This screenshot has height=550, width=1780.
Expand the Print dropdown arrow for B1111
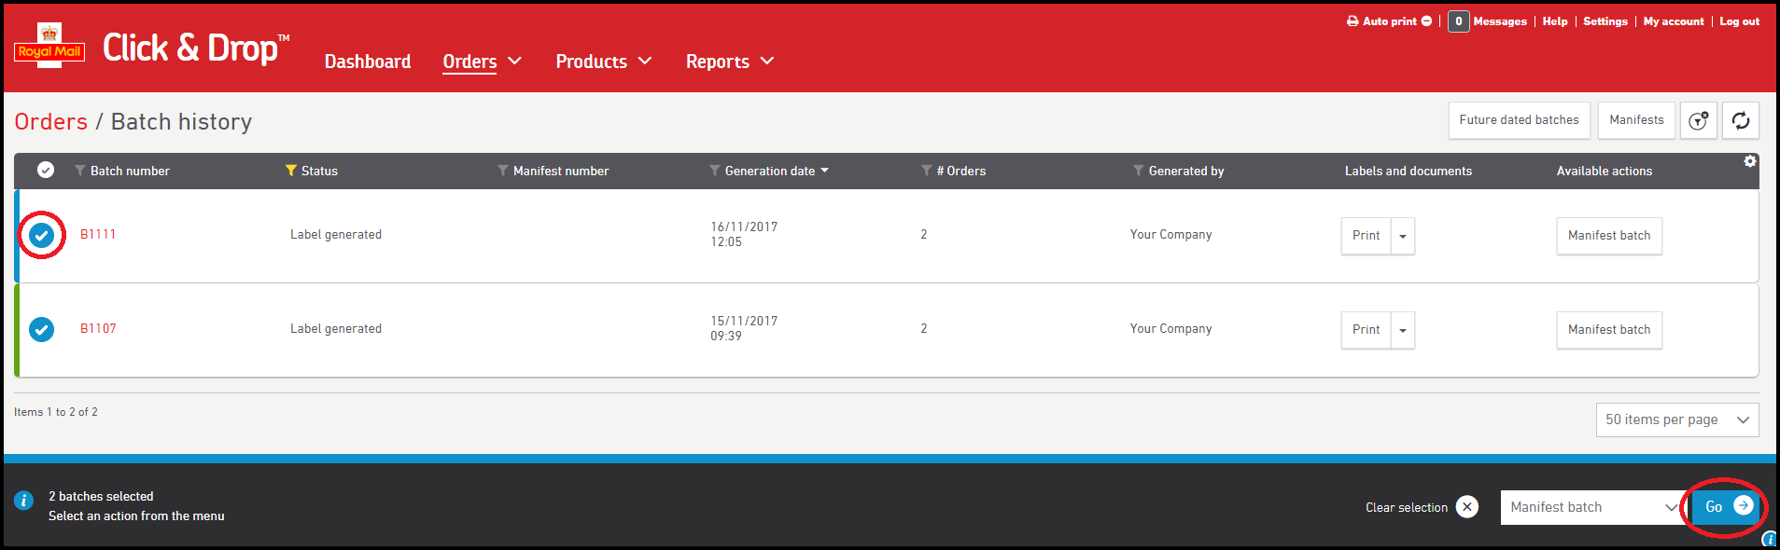pyautogui.click(x=1402, y=236)
